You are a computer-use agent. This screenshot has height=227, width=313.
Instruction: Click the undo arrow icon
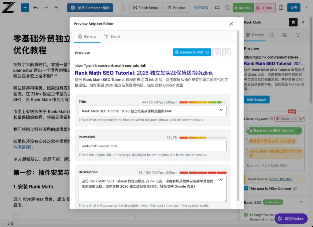pyautogui.click(x=35, y=8)
